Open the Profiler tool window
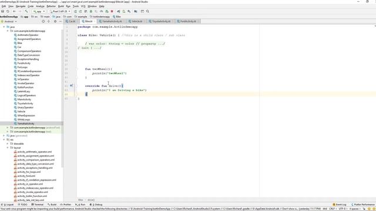376x211 pixels. pyautogui.click(x=66, y=205)
